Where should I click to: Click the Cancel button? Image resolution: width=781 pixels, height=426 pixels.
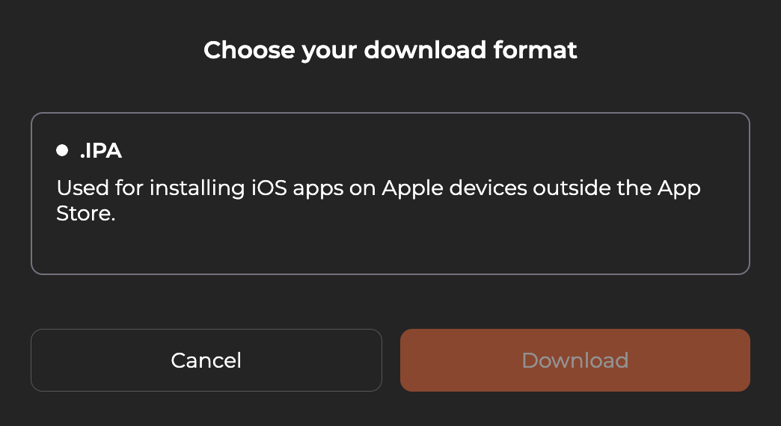(x=206, y=360)
